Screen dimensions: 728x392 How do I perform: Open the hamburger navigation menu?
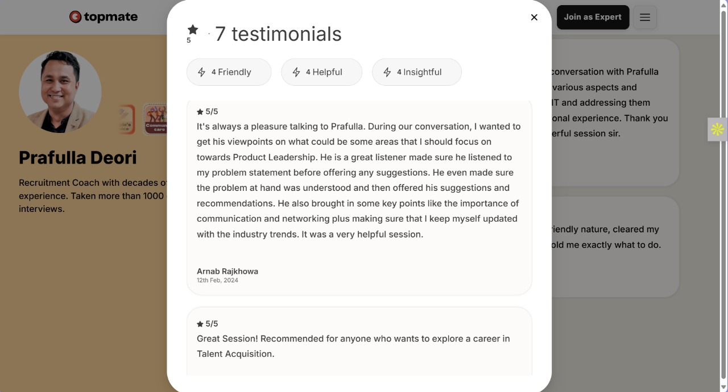(645, 17)
